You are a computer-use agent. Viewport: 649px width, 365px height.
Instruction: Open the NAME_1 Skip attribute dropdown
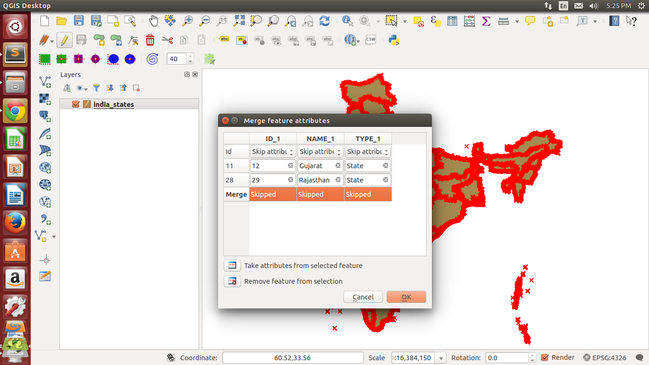coord(320,152)
